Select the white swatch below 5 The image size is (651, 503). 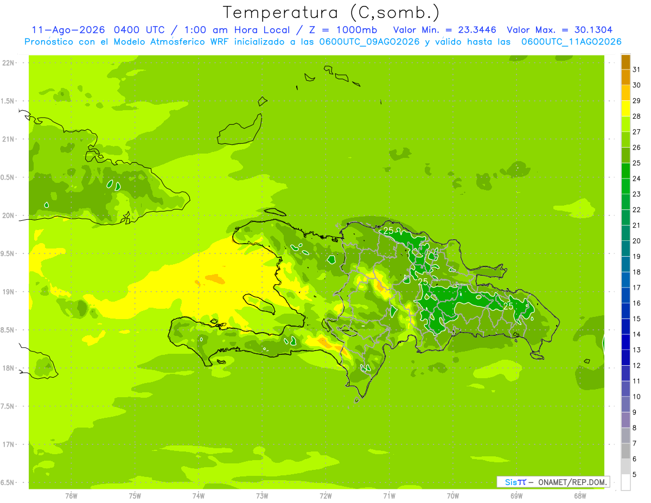tap(626, 482)
